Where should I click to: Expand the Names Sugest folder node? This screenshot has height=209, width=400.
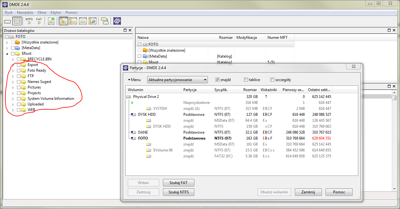(13, 82)
